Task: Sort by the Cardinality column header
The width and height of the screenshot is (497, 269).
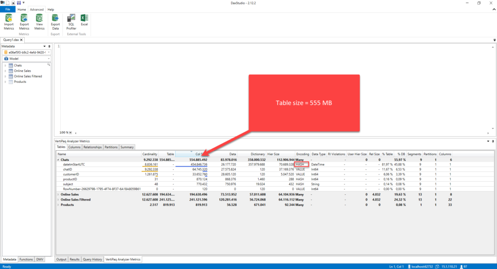Action: 150,154
